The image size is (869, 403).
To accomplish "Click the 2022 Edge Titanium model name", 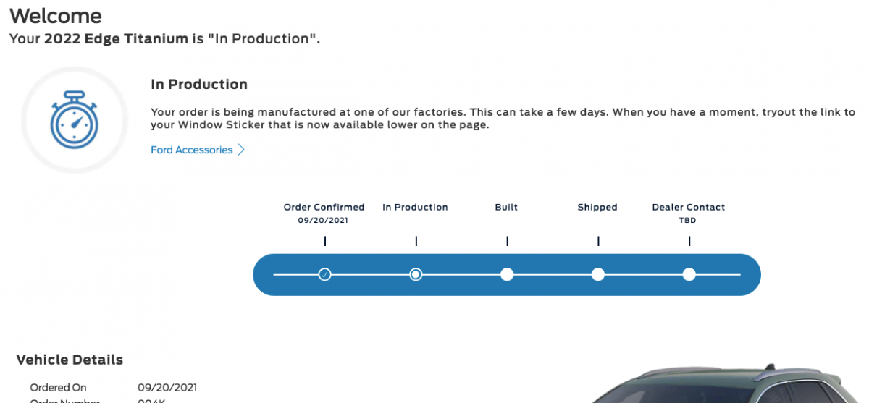I will pyautogui.click(x=116, y=38).
